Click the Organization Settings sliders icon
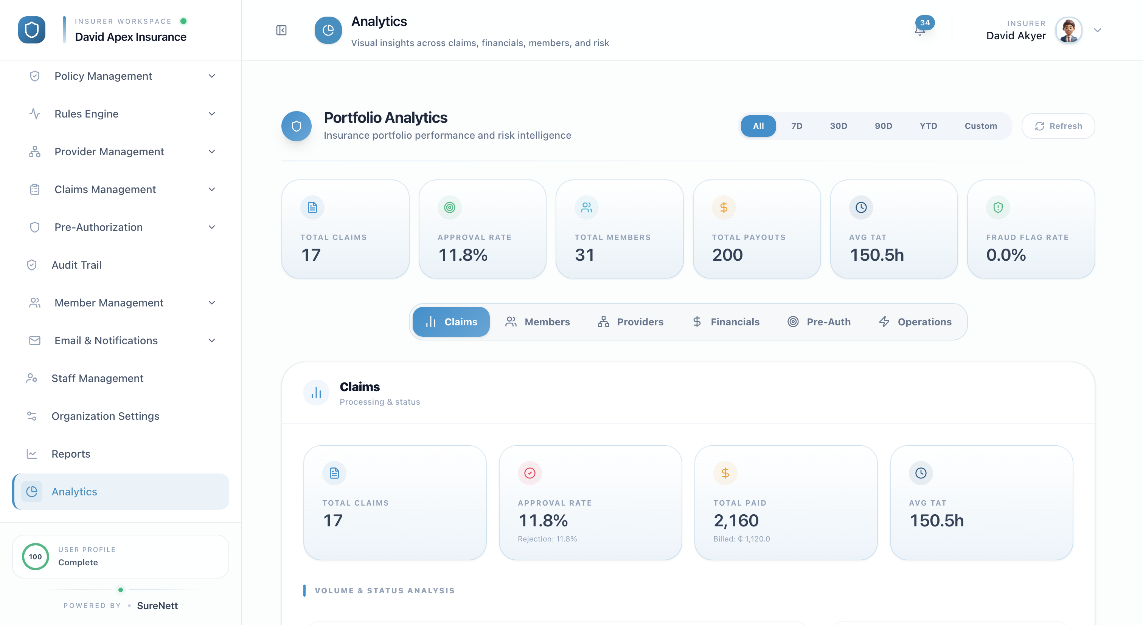 coord(31,416)
